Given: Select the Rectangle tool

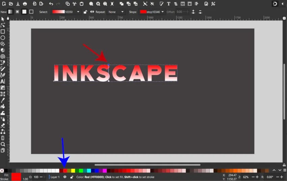Looking at the screenshot, I should [x=3, y=31].
